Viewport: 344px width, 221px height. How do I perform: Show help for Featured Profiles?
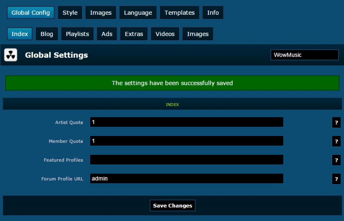pos(336,160)
